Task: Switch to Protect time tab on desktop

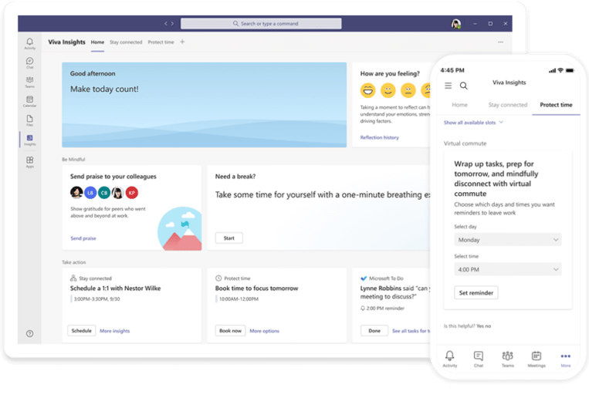Action: 161,42
